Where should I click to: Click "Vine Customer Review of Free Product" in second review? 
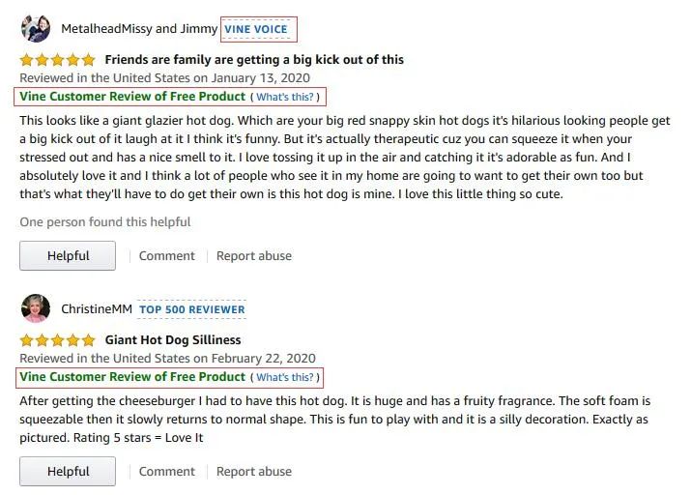pyautogui.click(x=132, y=377)
